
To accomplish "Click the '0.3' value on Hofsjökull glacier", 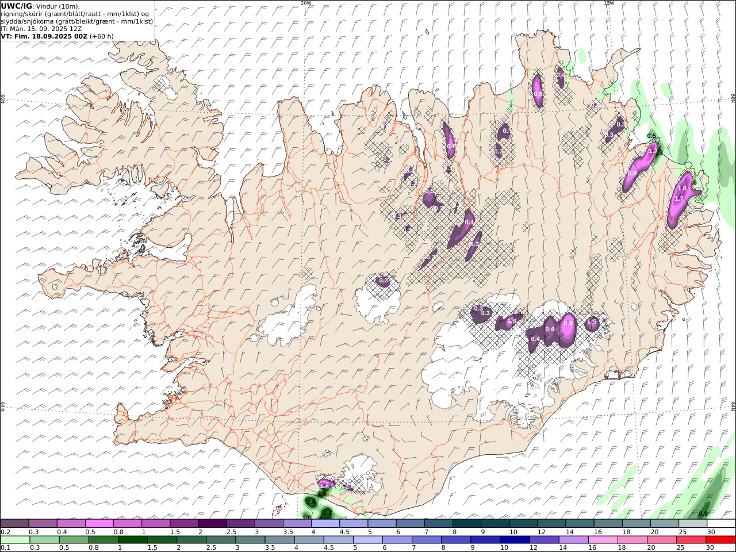I will click(x=384, y=281).
